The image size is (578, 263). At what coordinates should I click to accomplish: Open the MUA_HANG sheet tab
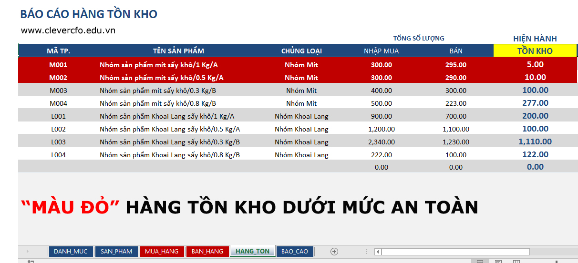coord(162,252)
